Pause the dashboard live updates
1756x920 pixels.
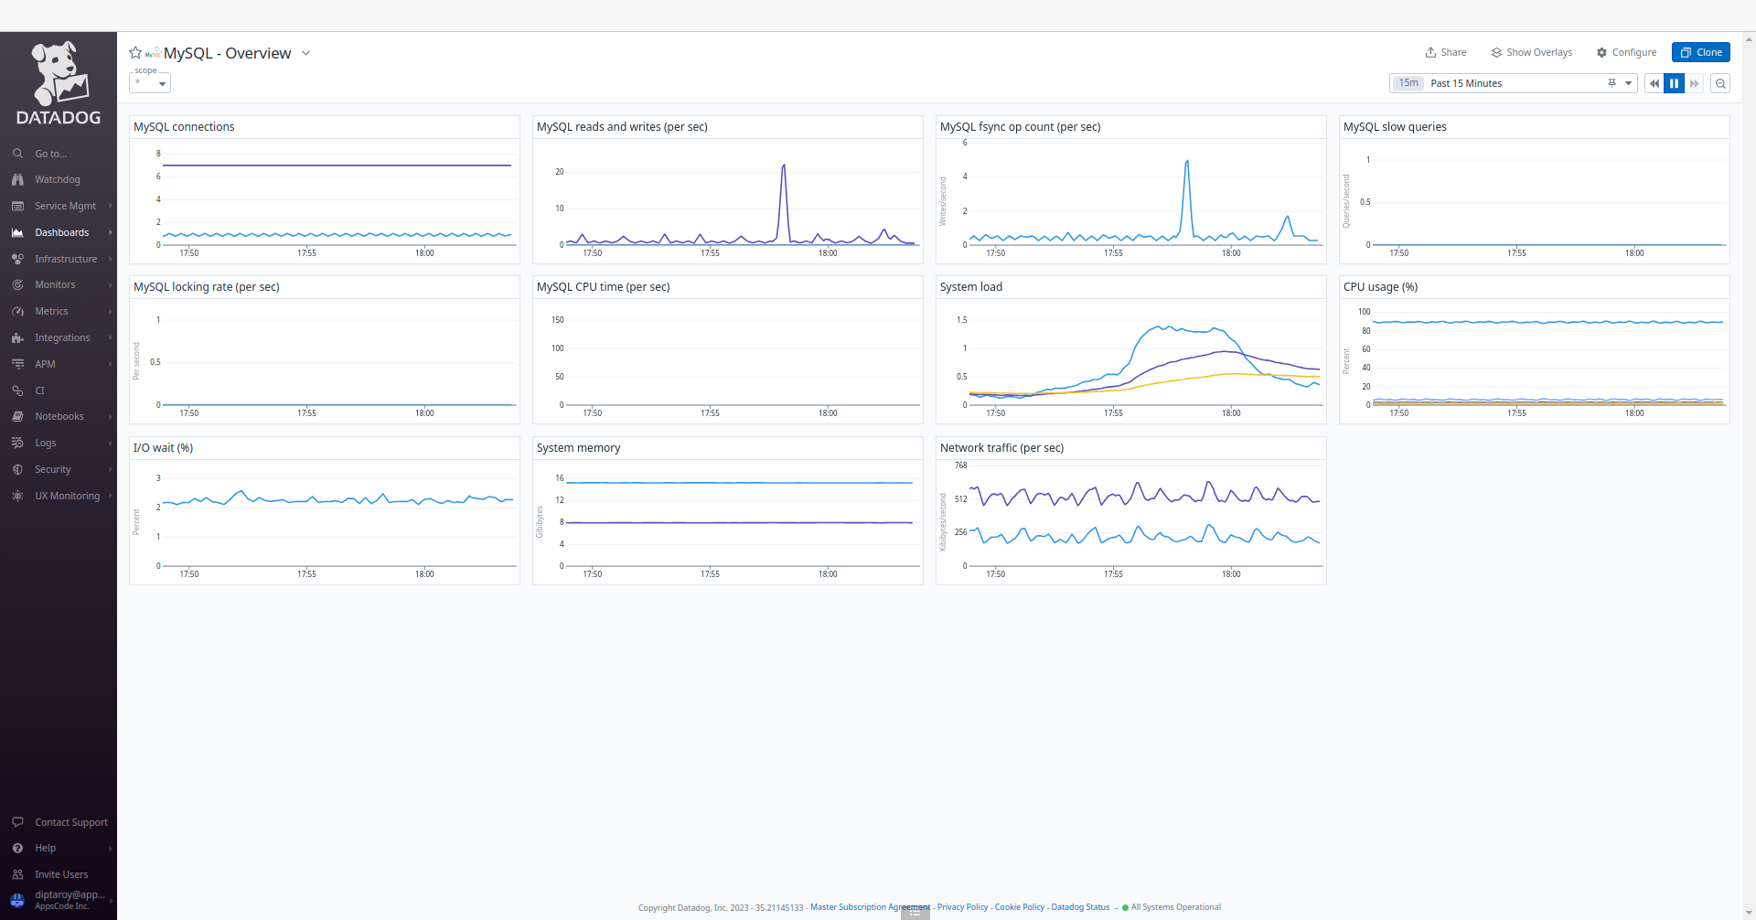point(1674,83)
